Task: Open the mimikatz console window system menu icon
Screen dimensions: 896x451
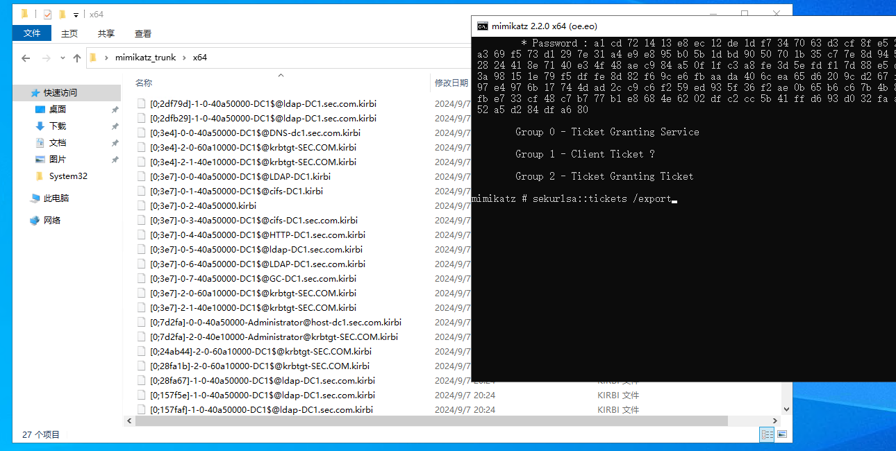Action: 482,26
